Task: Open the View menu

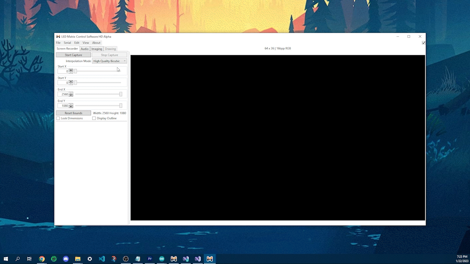Action: 86,43
